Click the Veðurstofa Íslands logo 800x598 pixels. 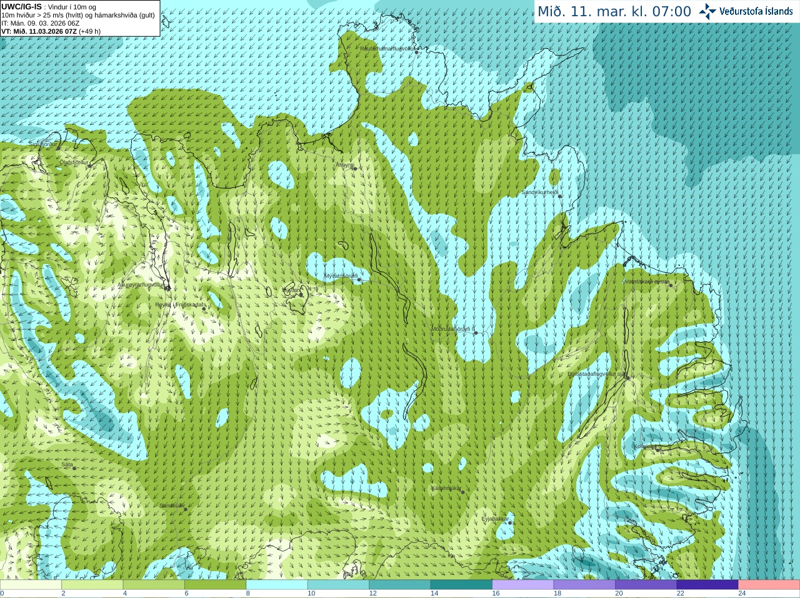tap(746, 11)
